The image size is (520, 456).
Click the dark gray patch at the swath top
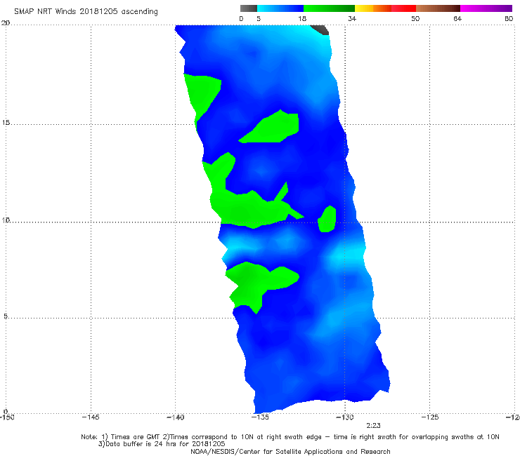pyautogui.click(x=320, y=29)
